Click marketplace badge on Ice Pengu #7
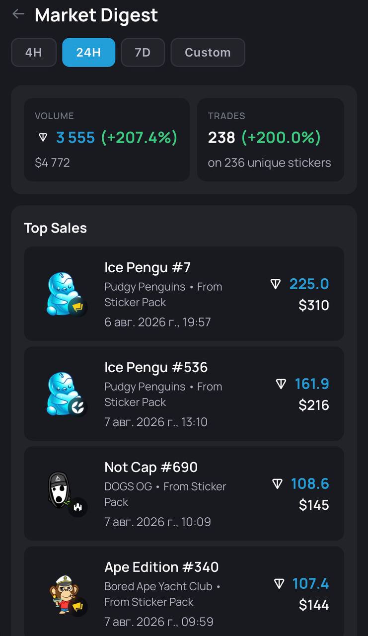 (77, 308)
